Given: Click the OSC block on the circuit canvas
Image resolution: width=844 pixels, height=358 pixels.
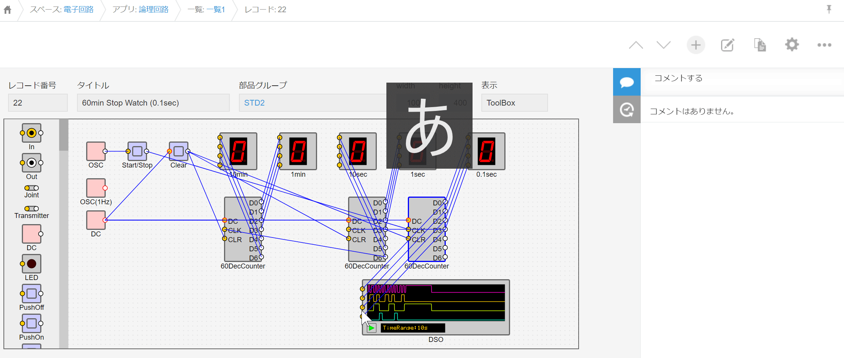Looking at the screenshot, I should click(96, 151).
